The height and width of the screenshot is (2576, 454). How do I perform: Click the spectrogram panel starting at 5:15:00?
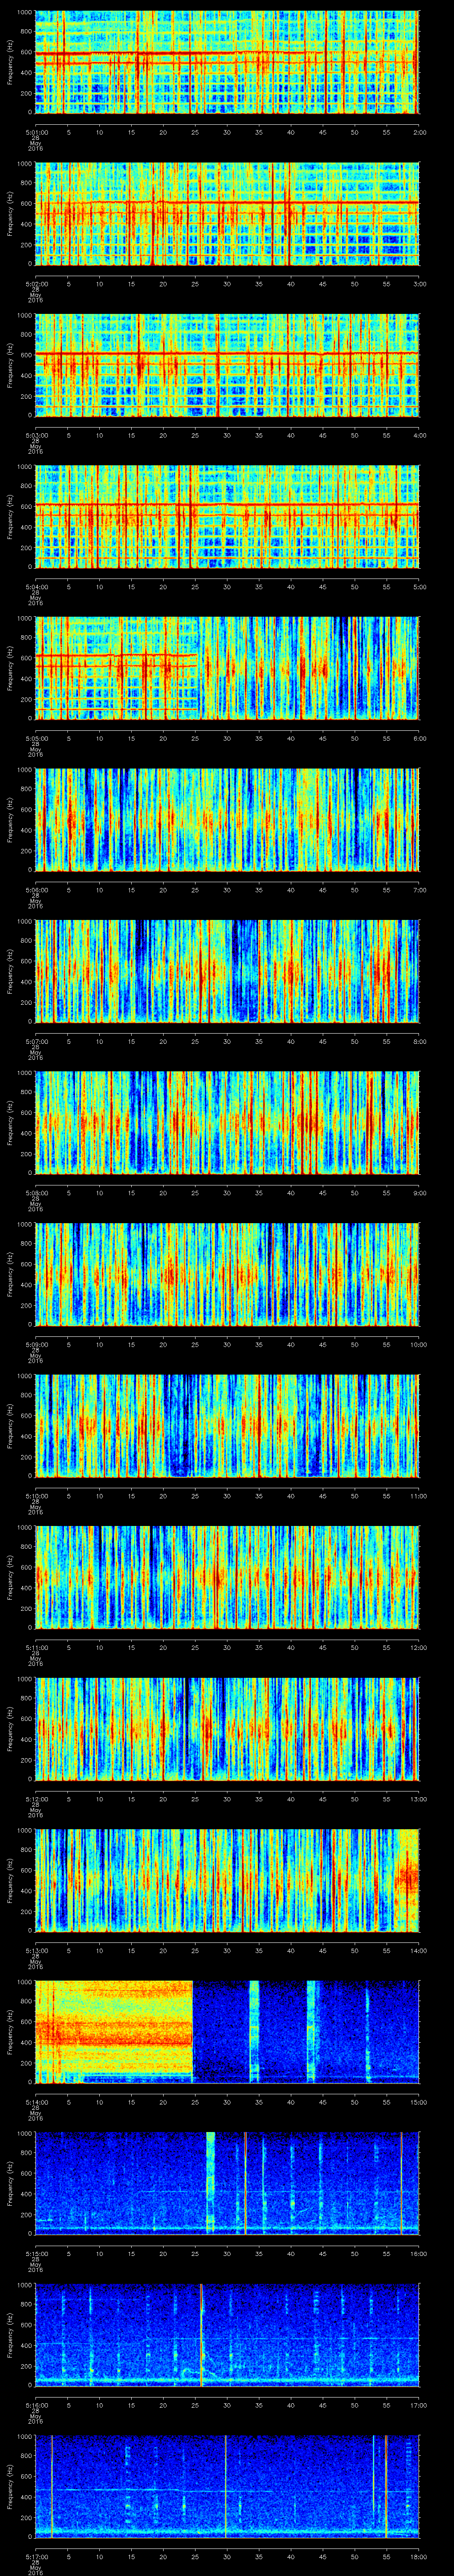coord(227,2183)
